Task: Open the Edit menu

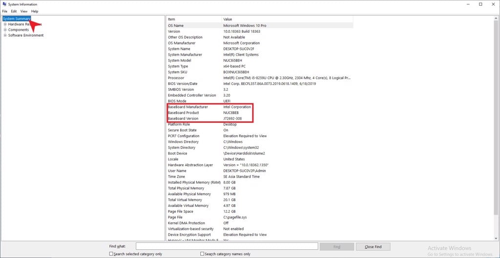Action: pyautogui.click(x=14, y=11)
